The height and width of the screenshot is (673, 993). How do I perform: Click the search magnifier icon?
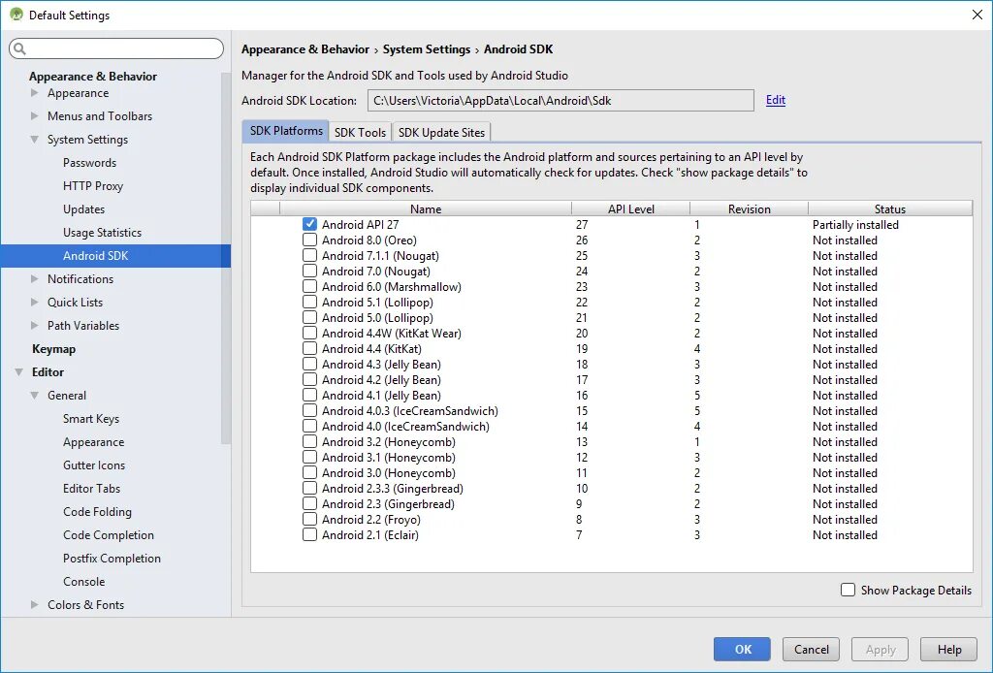click(x=19, y=48)
